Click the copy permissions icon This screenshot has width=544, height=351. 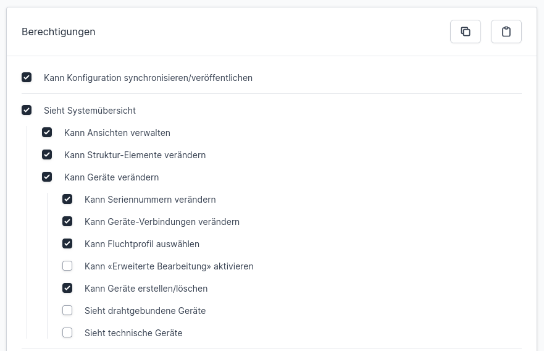466,32
